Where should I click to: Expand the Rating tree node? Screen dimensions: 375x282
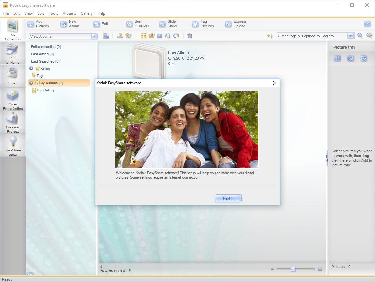point(31,68)
